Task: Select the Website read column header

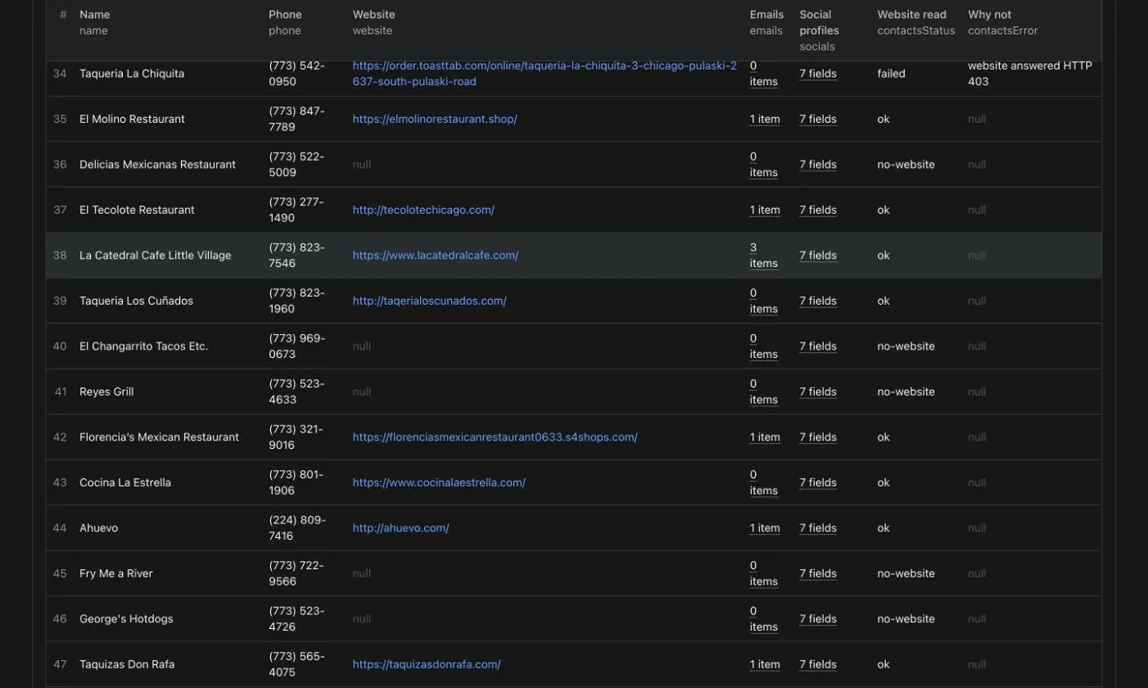Action: 916,22
